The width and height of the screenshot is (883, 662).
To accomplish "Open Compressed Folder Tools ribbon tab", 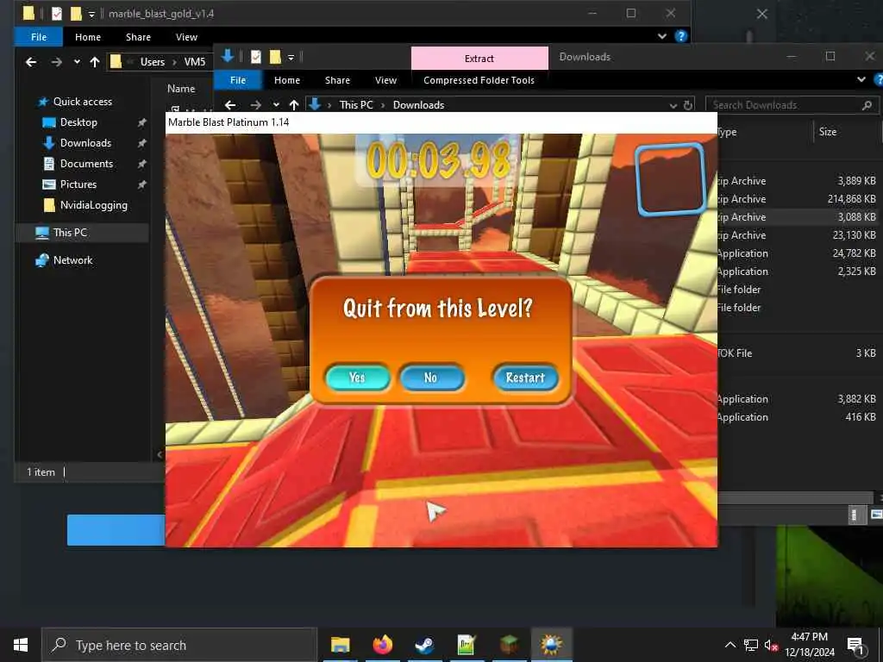I will pos(479,80).
